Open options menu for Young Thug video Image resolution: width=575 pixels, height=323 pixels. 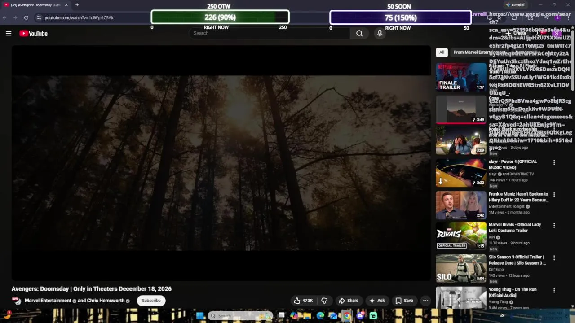554,290
